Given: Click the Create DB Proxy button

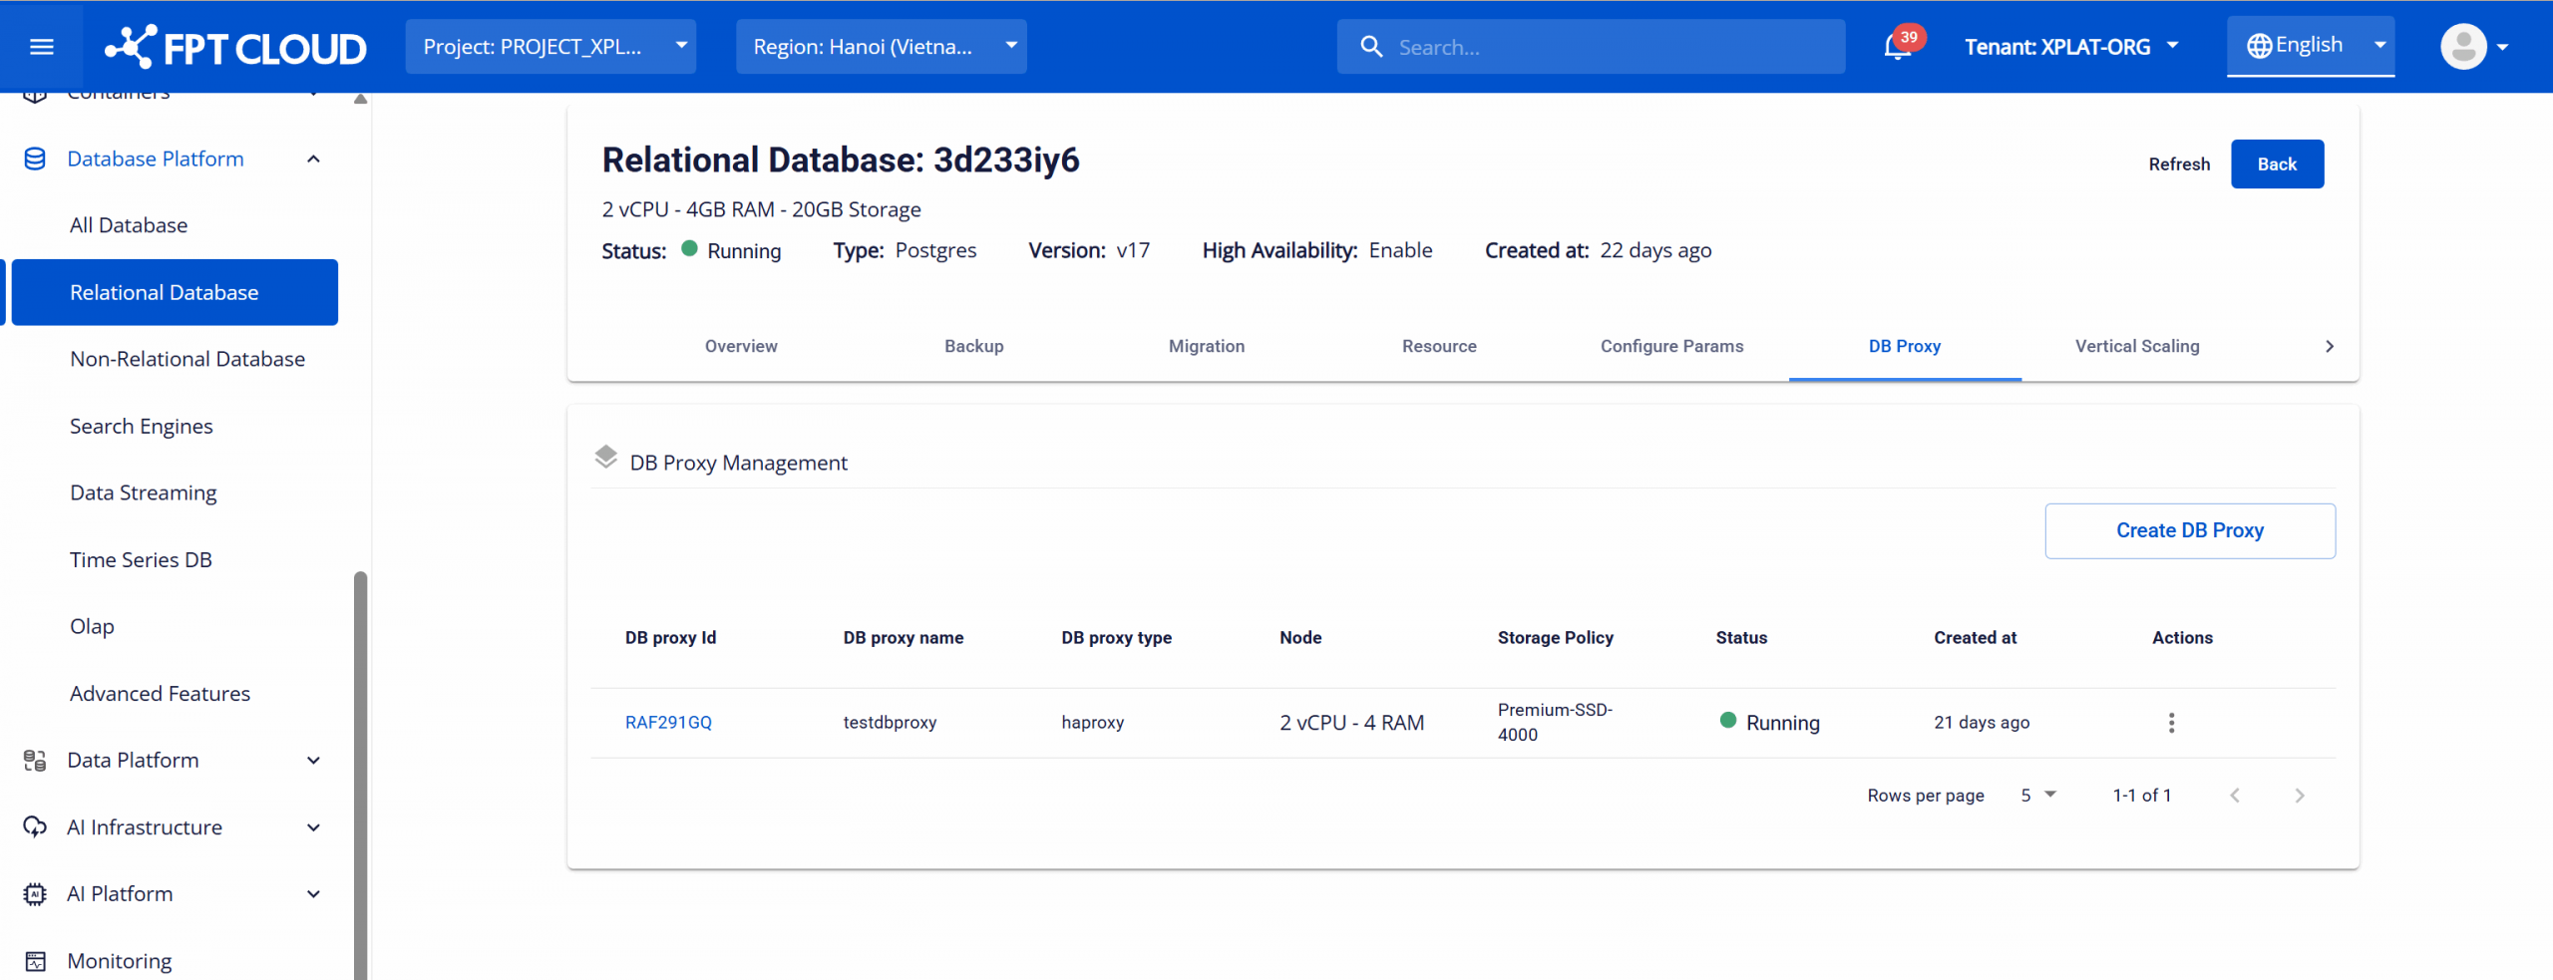Looking at the screenshot, I should 2189,530.
